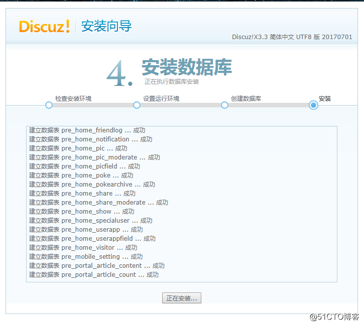Click the 安装数据库 heading

tap(187, 67)
